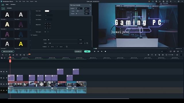Delete the selected clip with trash icon

click(x=10, y=55)
